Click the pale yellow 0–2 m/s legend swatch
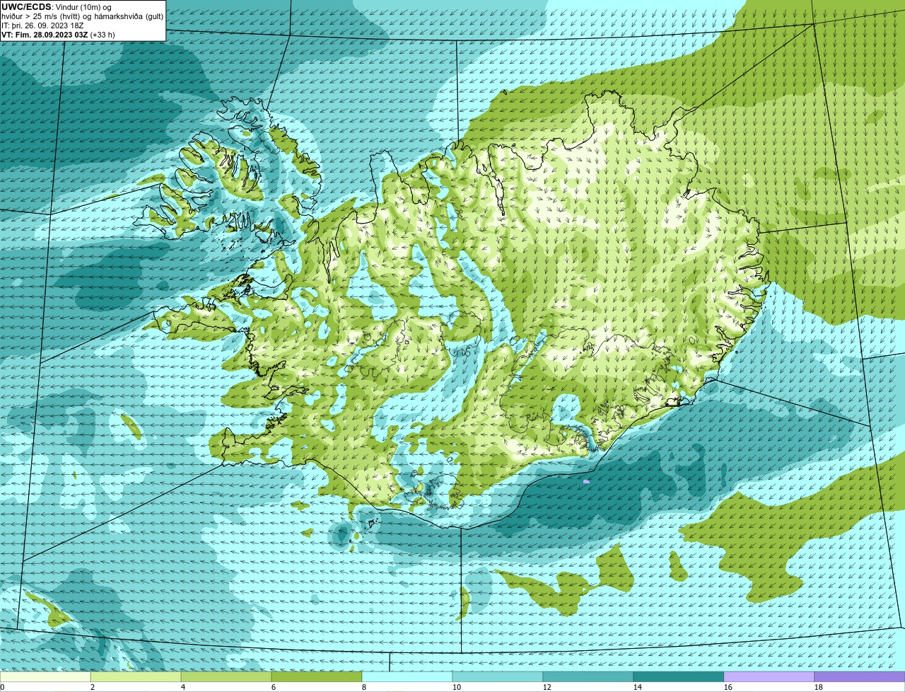 click(x=45, y=677)
